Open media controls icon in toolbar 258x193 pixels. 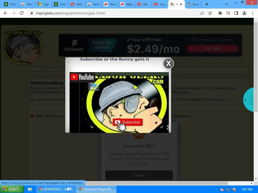[228, 13]
